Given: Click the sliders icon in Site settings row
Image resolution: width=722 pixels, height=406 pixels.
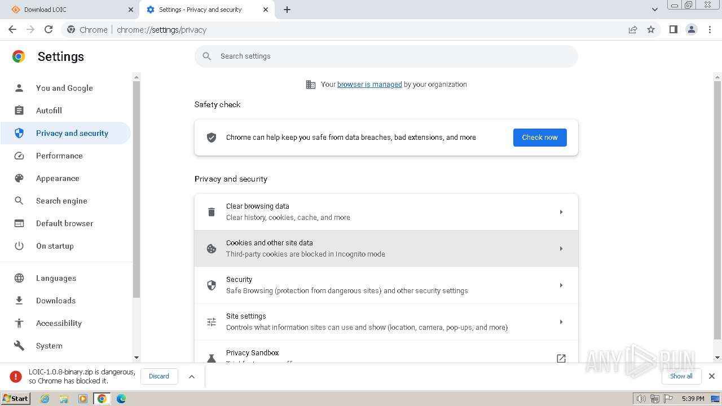Looking at the screenshot, I should click(x=212, y=322).
